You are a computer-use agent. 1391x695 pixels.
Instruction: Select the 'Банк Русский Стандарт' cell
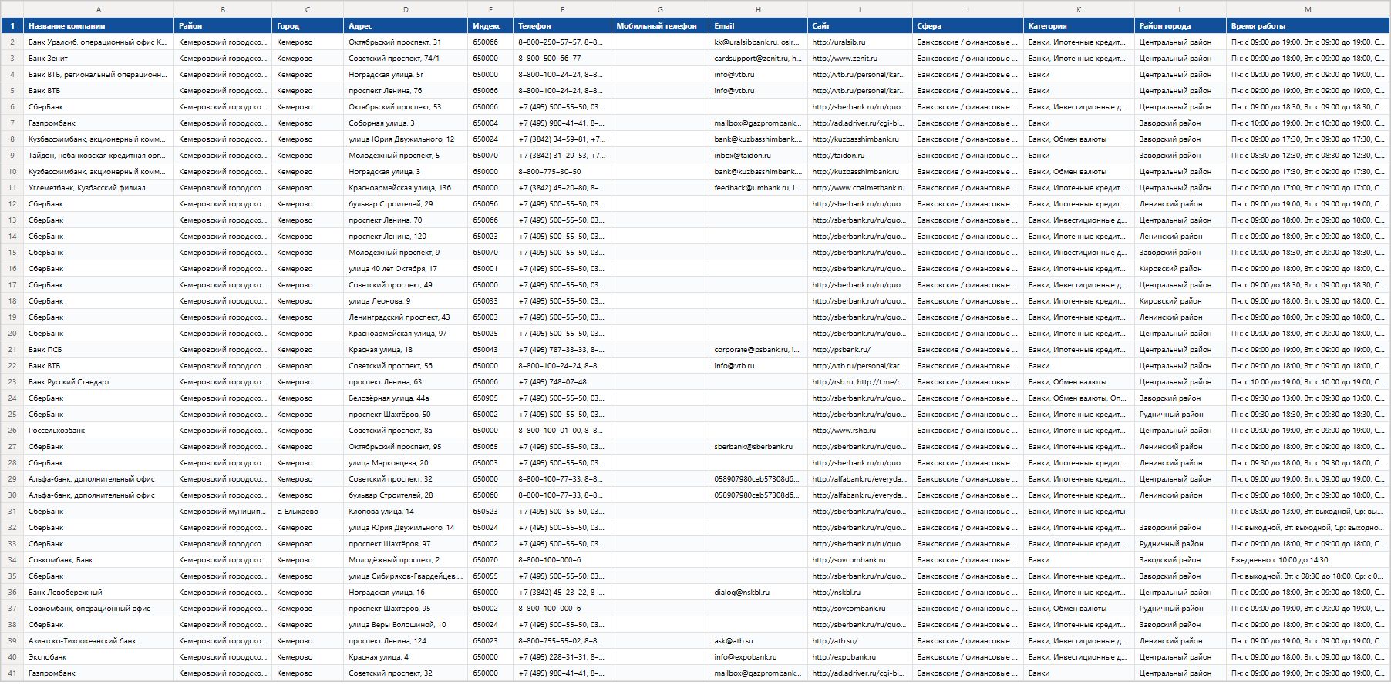(x=99, y=382)
